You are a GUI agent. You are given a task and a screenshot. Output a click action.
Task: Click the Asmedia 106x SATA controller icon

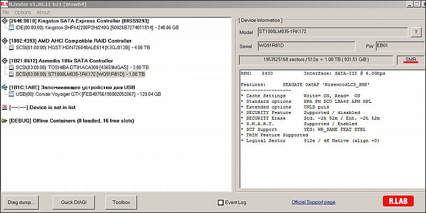click(4, 61)
